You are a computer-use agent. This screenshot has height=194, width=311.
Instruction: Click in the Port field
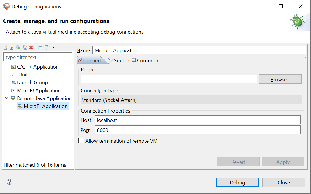[197, 130]
